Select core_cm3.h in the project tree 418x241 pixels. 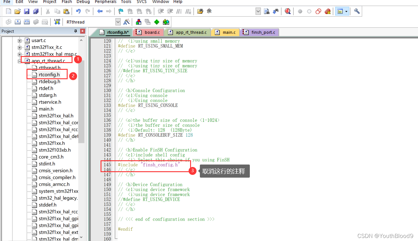[x=51, y=157]
